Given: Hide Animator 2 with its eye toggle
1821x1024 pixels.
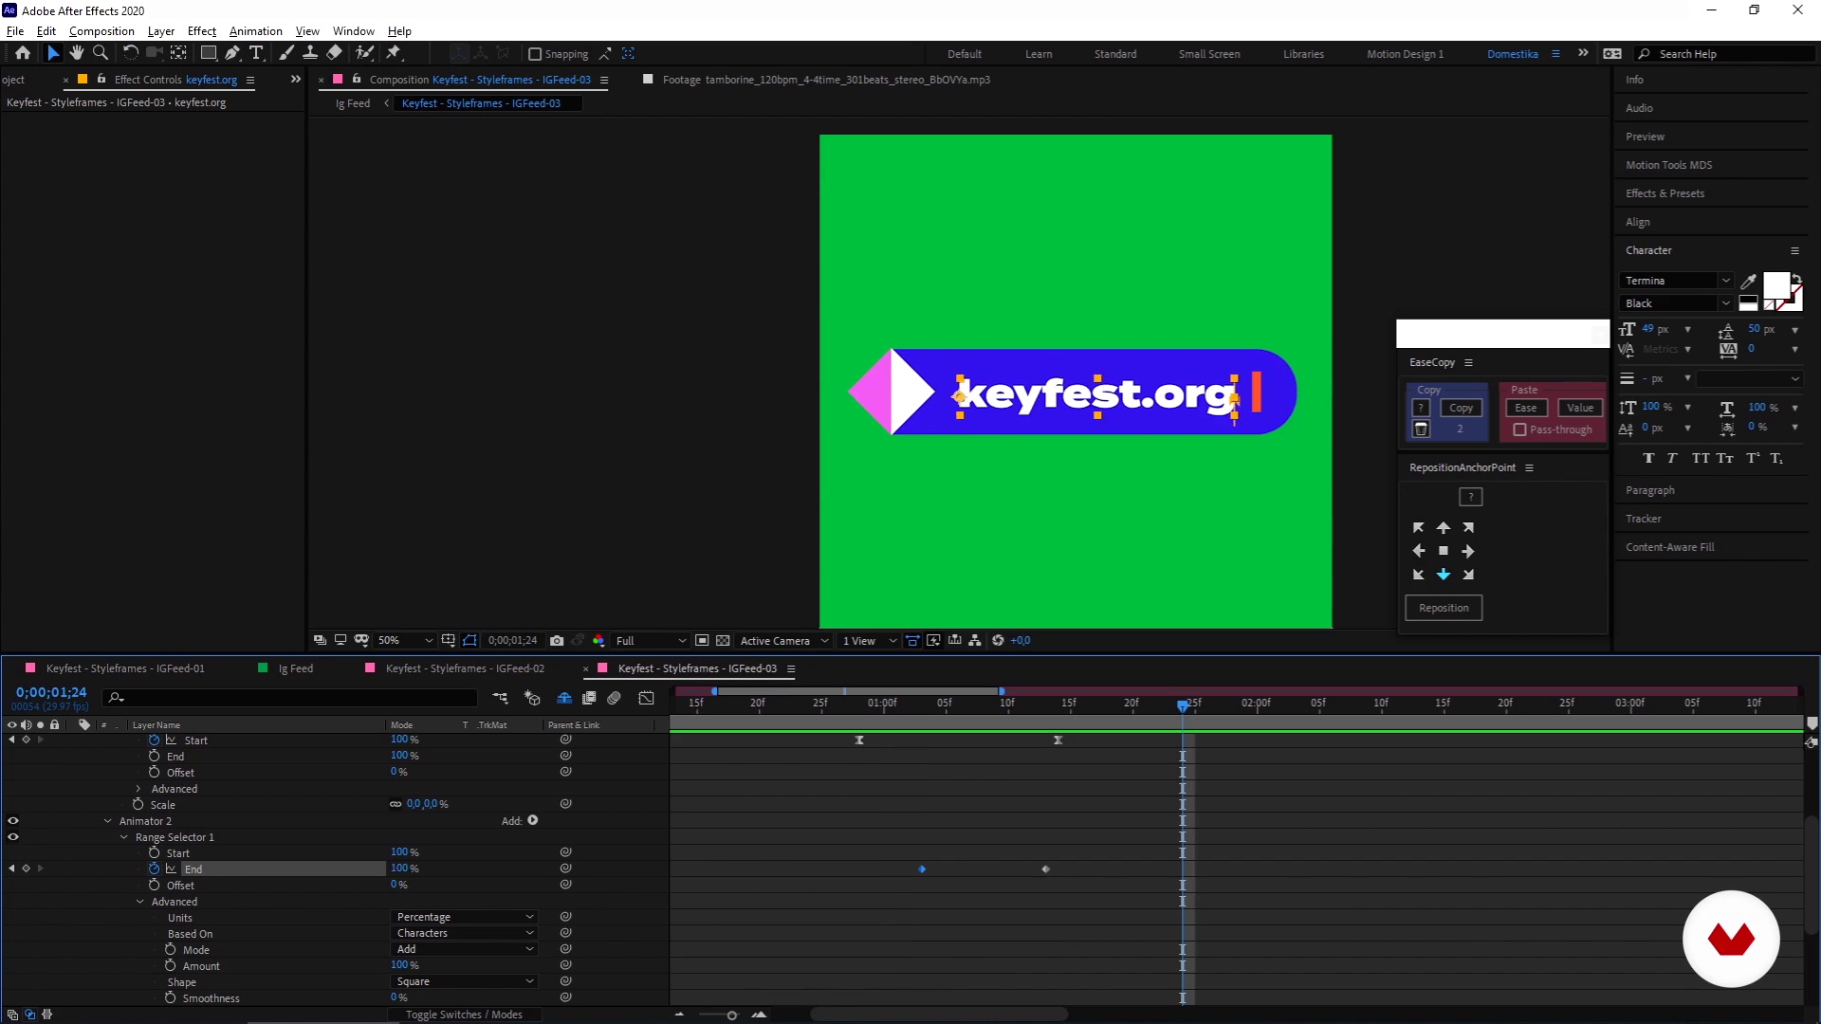Looking at the screenshot, I should pyautogui.click(x=13, y=821).
